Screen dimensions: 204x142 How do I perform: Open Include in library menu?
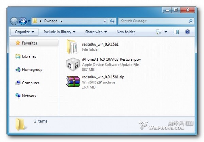coord(59,32)
